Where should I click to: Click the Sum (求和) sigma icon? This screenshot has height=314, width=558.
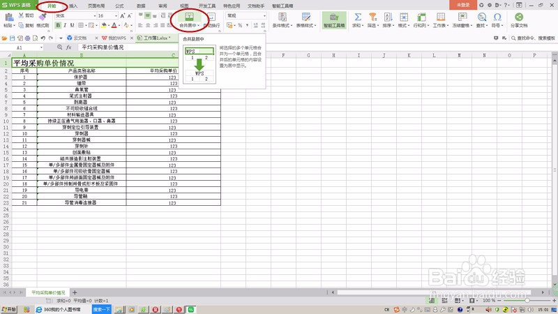(x=358, y=17)
